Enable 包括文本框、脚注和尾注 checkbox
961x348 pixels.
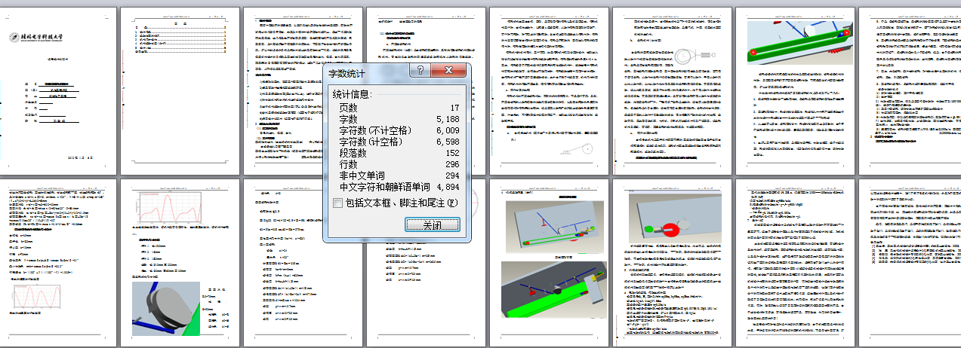pyautogui.click(x=339, y=203)
